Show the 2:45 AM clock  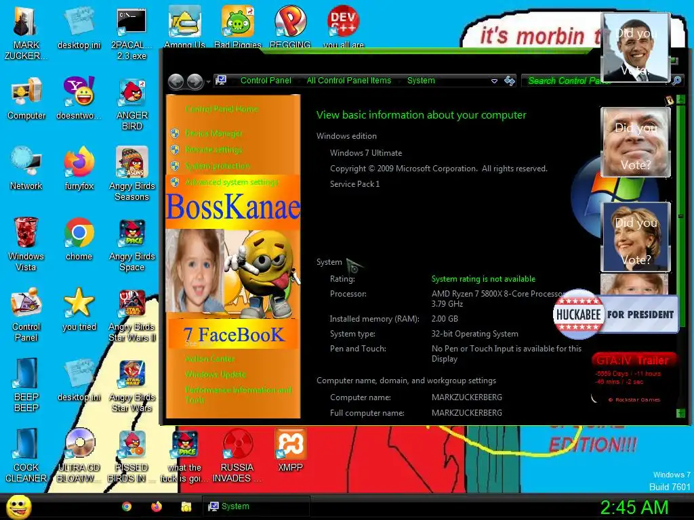[x=634, y=507]
